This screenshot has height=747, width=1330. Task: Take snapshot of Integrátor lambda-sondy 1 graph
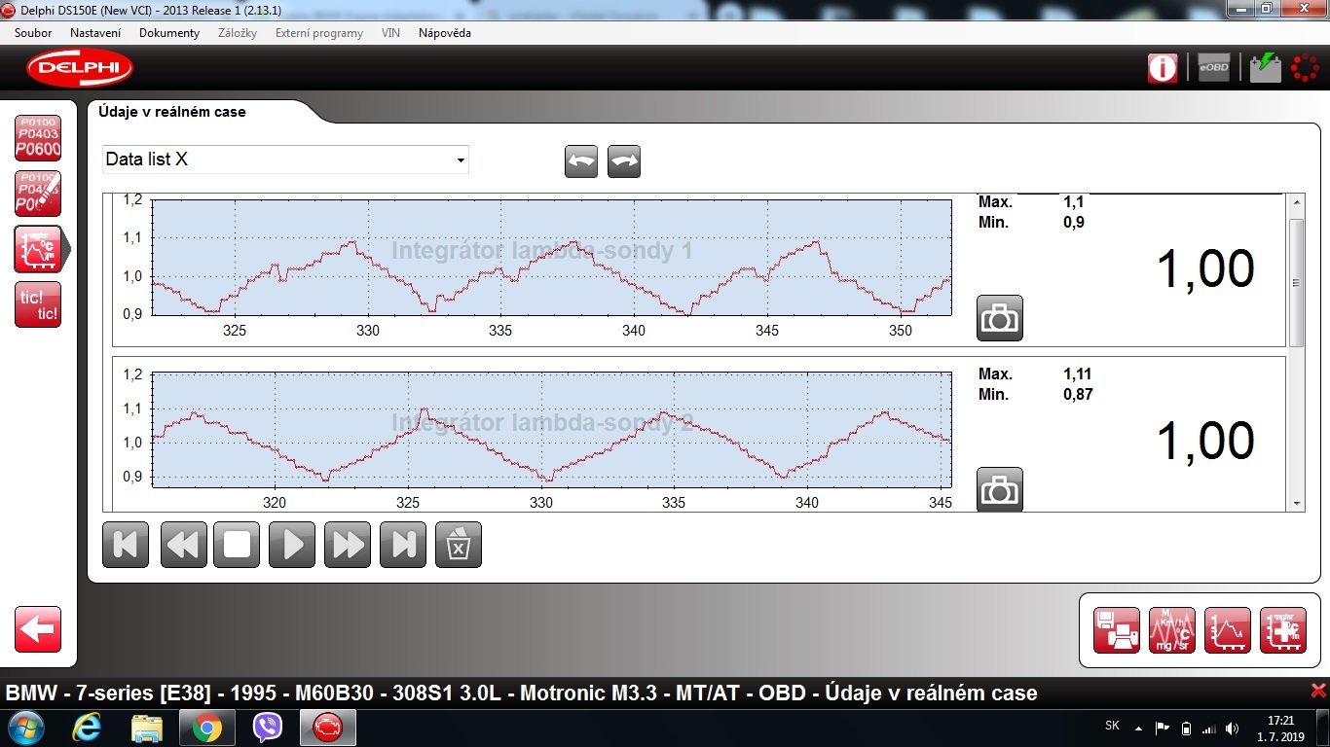pyautogui.click(x=999, y=318)
